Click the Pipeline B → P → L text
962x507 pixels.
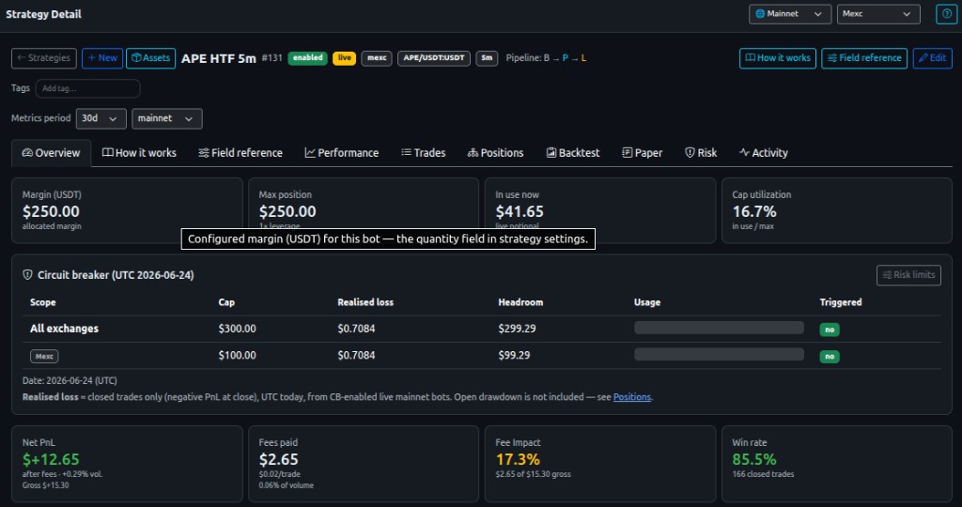coord(546,58)
